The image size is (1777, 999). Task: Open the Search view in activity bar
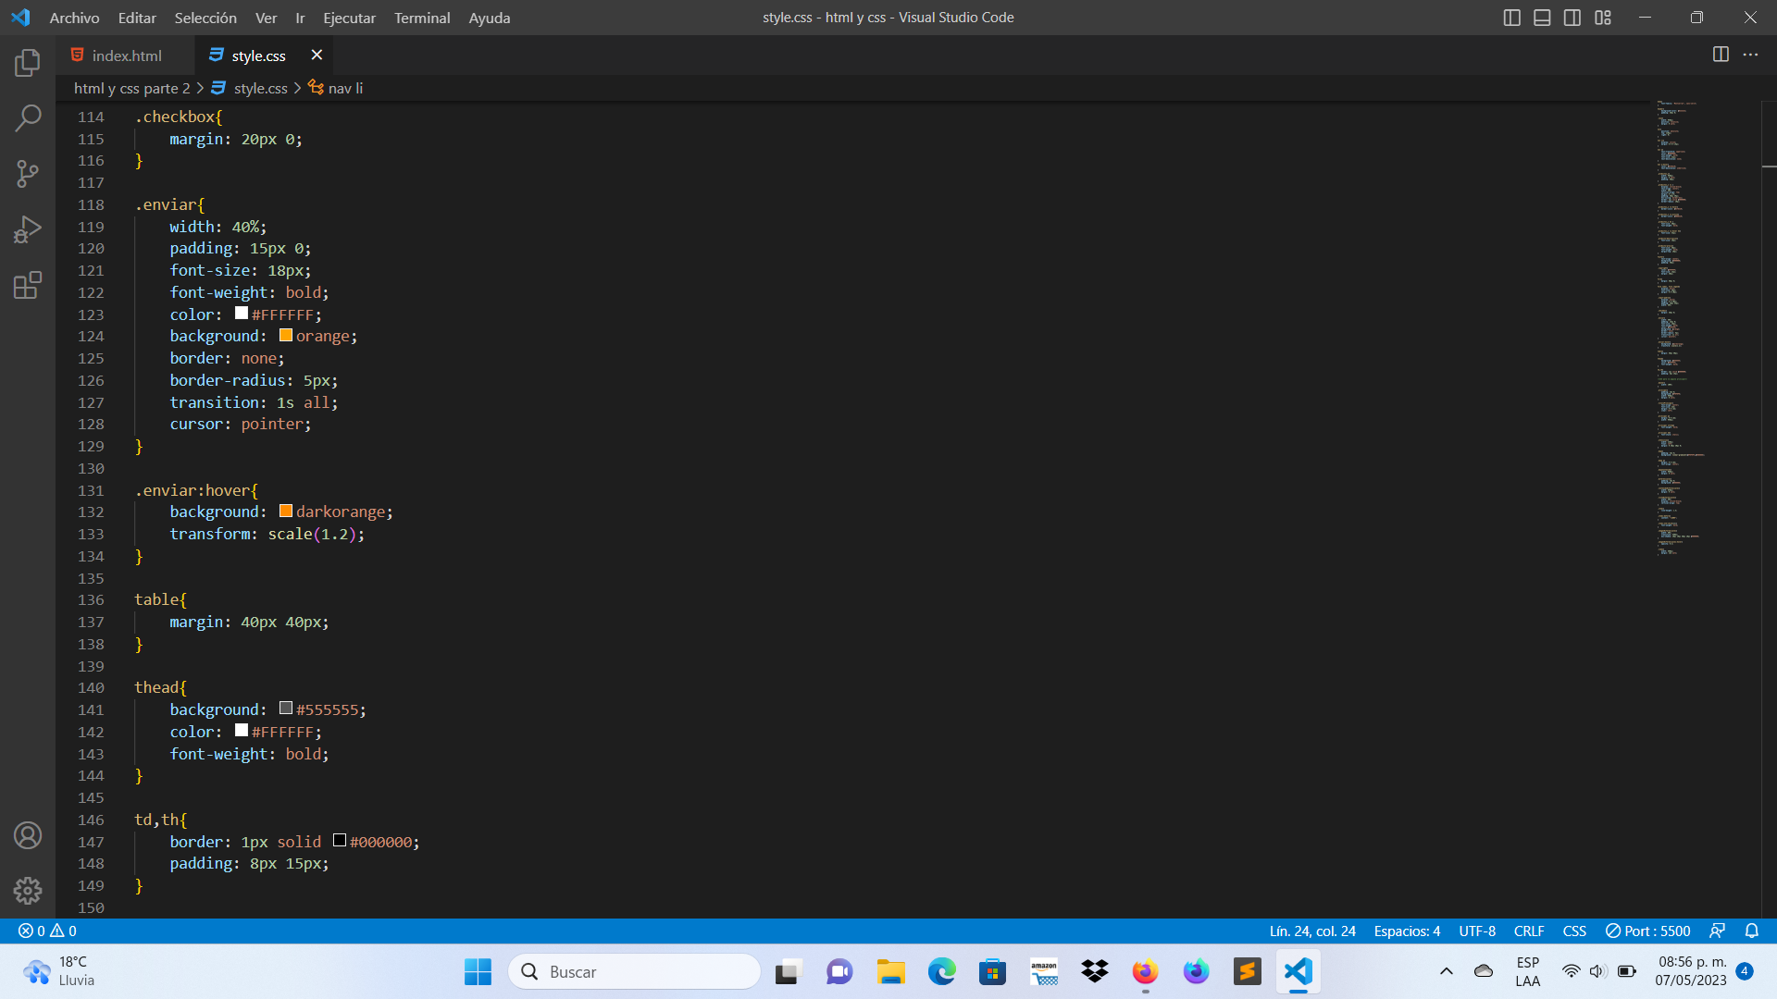[x=28, y=118]
